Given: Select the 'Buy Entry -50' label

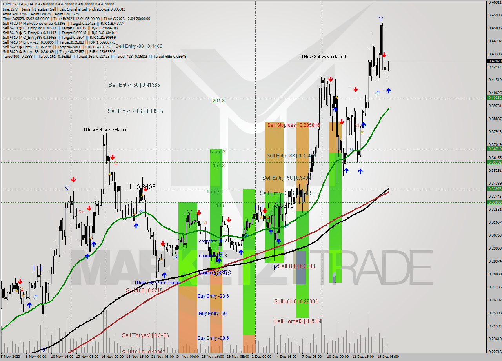Looking at the screenshot, I should coord(213,314).
